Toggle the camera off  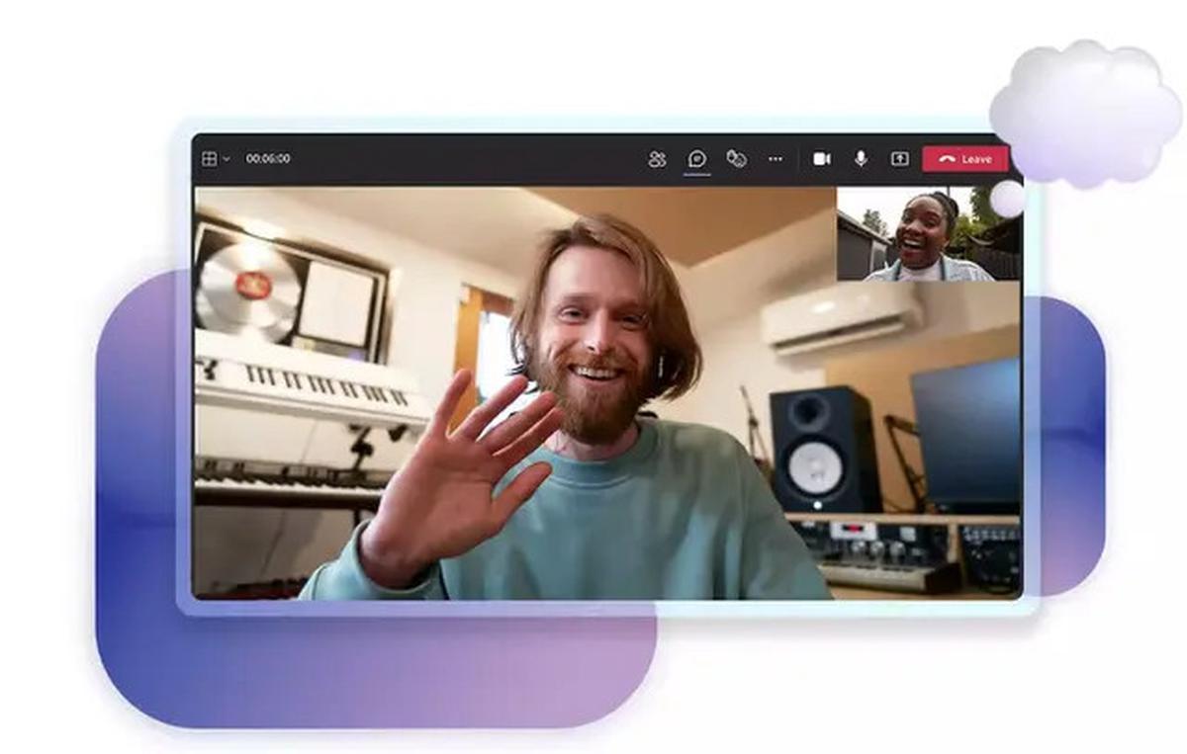tap(821, 159)
